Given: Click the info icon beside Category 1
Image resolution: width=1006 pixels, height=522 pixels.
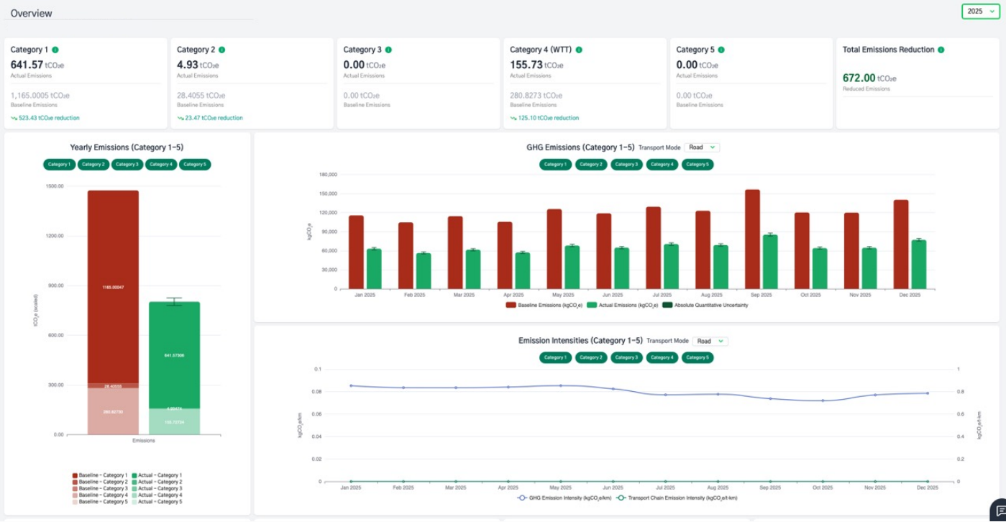Looking at the screenshot, I should (55, 50).
